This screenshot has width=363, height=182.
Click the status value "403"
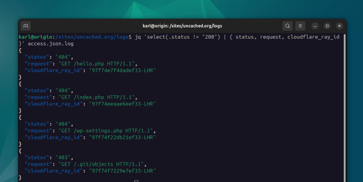(x=63, y=157)
